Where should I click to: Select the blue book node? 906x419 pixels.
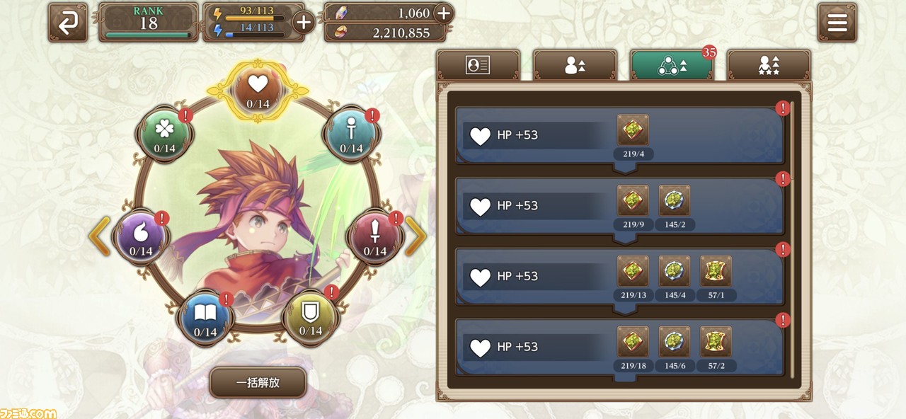coord(205,317)
